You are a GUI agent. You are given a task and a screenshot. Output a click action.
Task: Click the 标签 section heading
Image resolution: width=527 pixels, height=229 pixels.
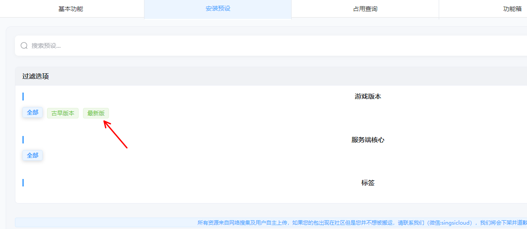click(368, 183)
